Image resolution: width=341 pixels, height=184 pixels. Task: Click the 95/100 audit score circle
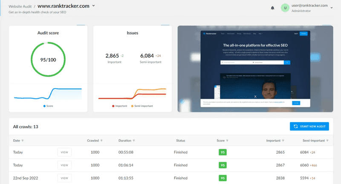[48, 59]
